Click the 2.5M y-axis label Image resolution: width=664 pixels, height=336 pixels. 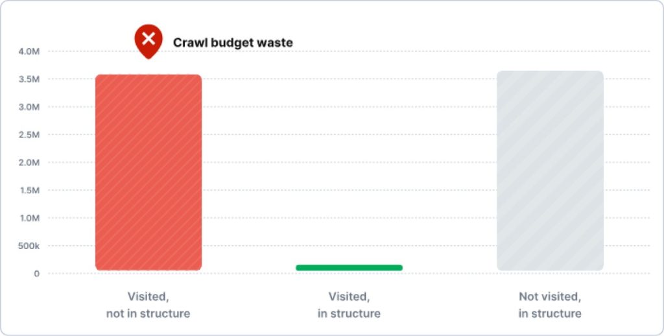[29, 135]
